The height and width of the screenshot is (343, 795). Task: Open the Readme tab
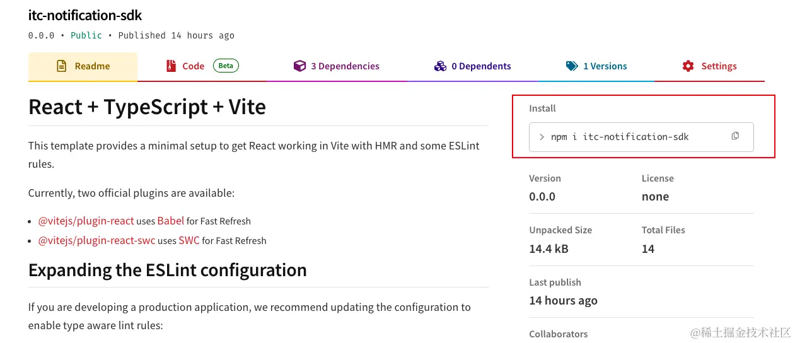coord(83,66)
